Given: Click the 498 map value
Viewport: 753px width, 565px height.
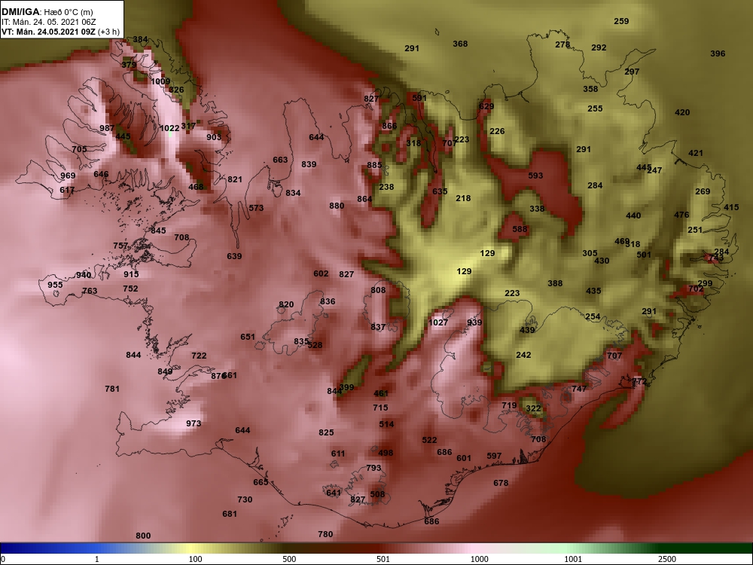Looking at the screenshot, I should pos(386,453).
